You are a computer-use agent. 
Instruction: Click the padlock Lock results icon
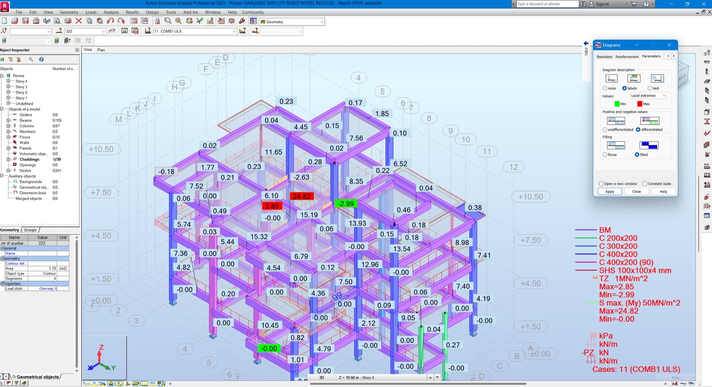coord(158,21)
